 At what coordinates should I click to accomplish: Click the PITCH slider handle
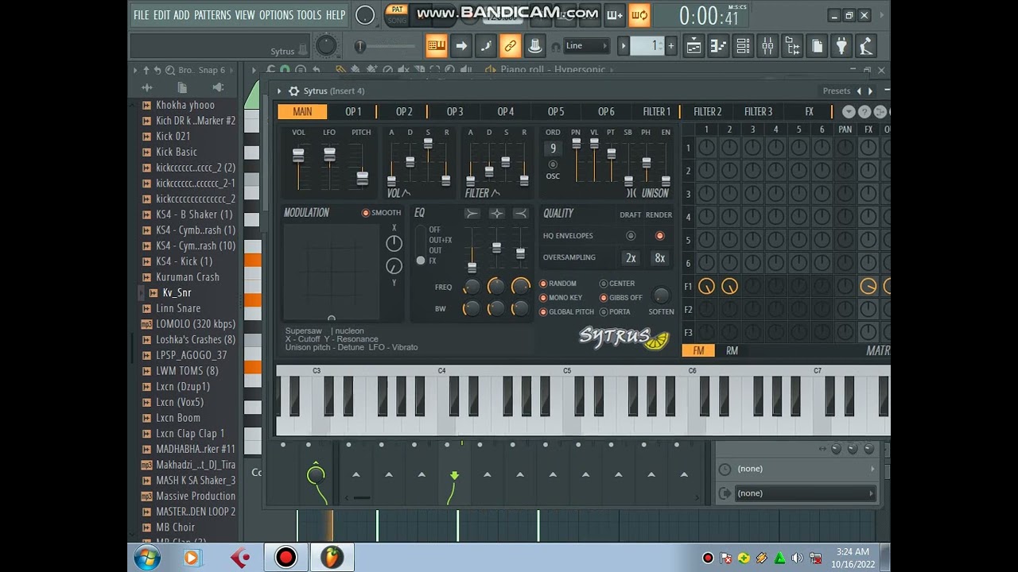[x=362, y=178]
